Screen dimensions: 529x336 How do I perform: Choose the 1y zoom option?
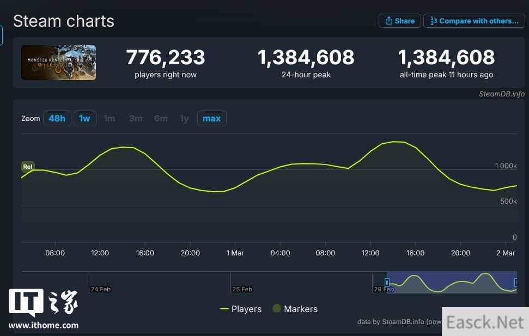(x=184, y=118)
